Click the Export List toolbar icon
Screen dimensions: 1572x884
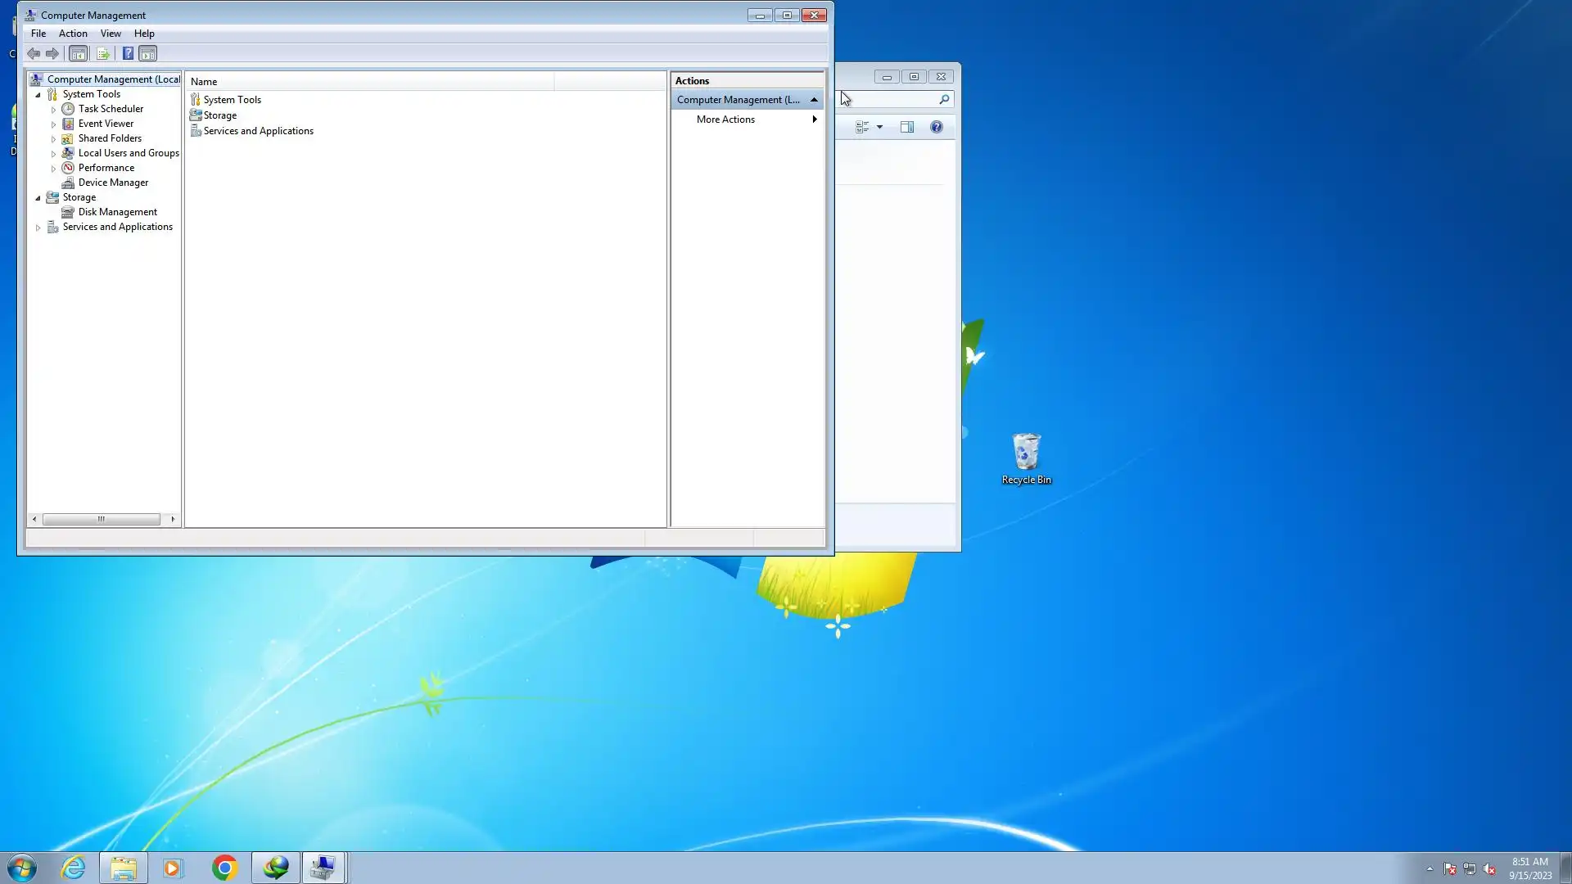[103, 54]
